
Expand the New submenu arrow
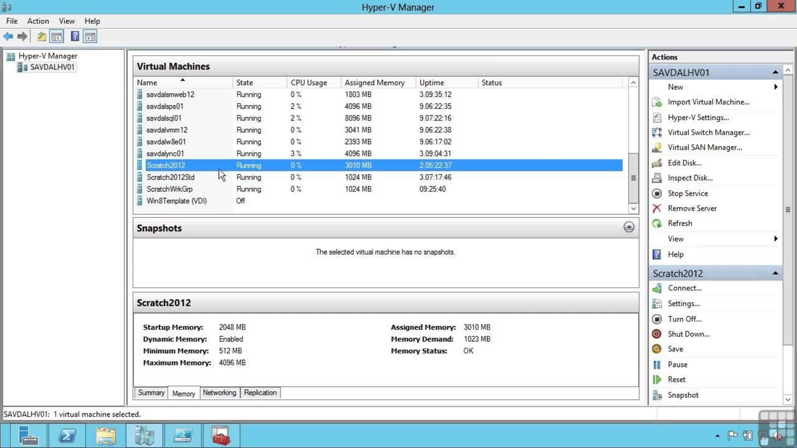pos(775,87)
